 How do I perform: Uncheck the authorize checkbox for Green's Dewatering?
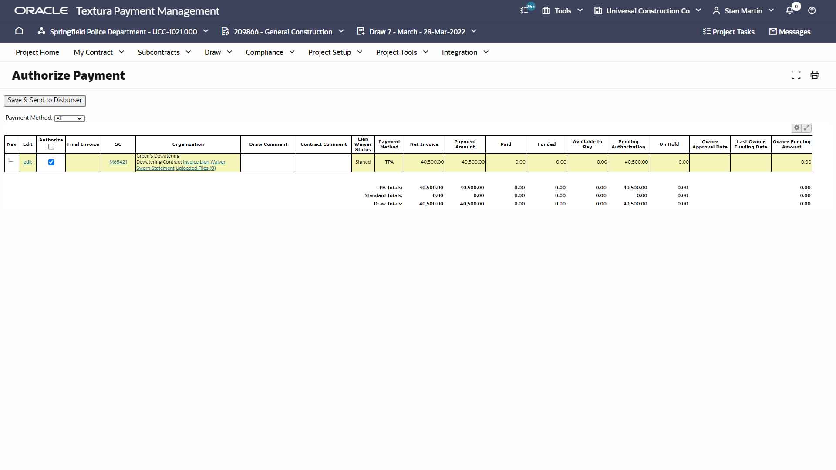[51, 162]
